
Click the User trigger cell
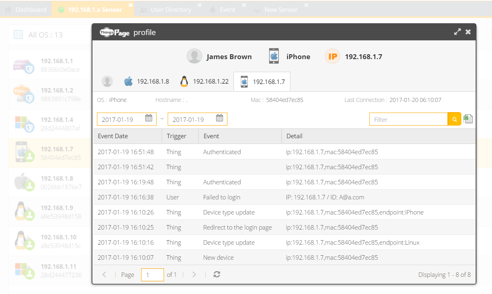[x=173, y=197]
